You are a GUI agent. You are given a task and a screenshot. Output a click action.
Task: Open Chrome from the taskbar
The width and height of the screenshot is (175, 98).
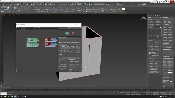[8, 97]
